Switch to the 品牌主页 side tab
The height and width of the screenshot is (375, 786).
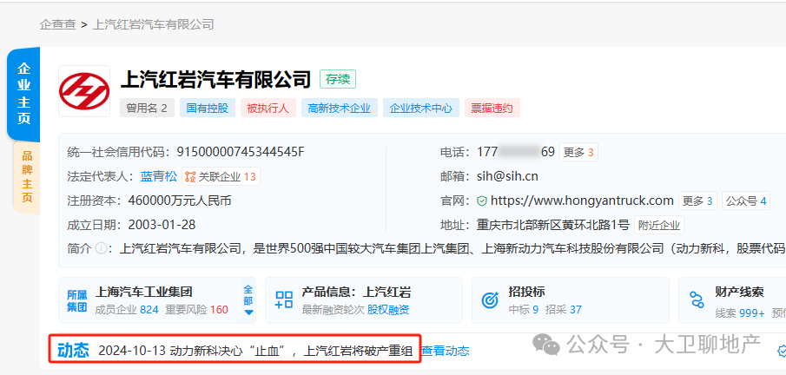pyautogui.click(x=27, y=177)
